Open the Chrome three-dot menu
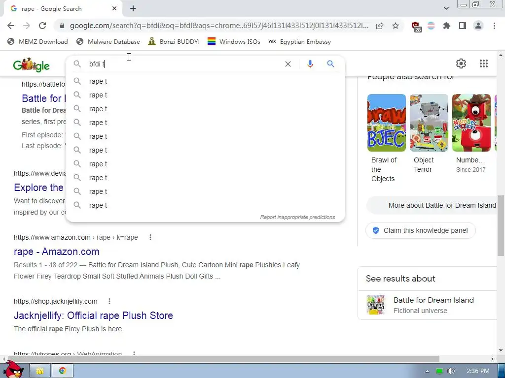Screen dimensions: 505x378 pos(494,26)
